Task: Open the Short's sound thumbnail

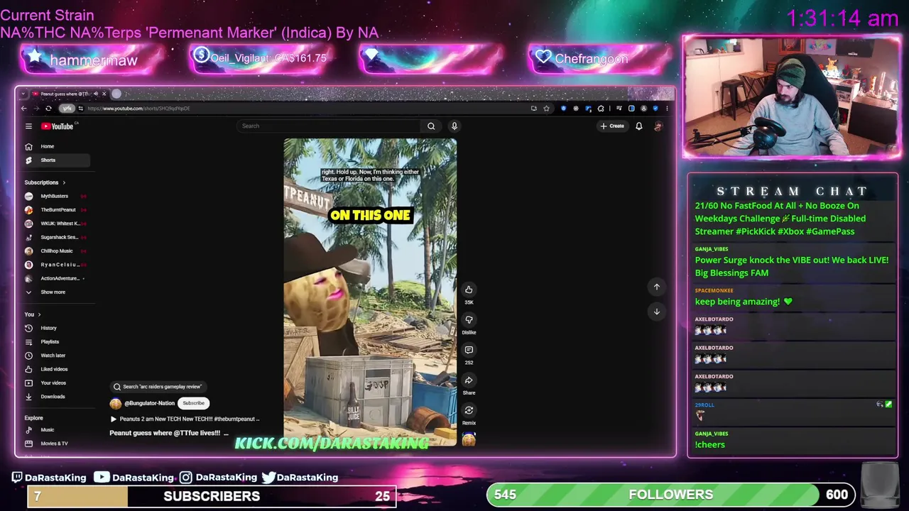Action: (x=469, y=440)
